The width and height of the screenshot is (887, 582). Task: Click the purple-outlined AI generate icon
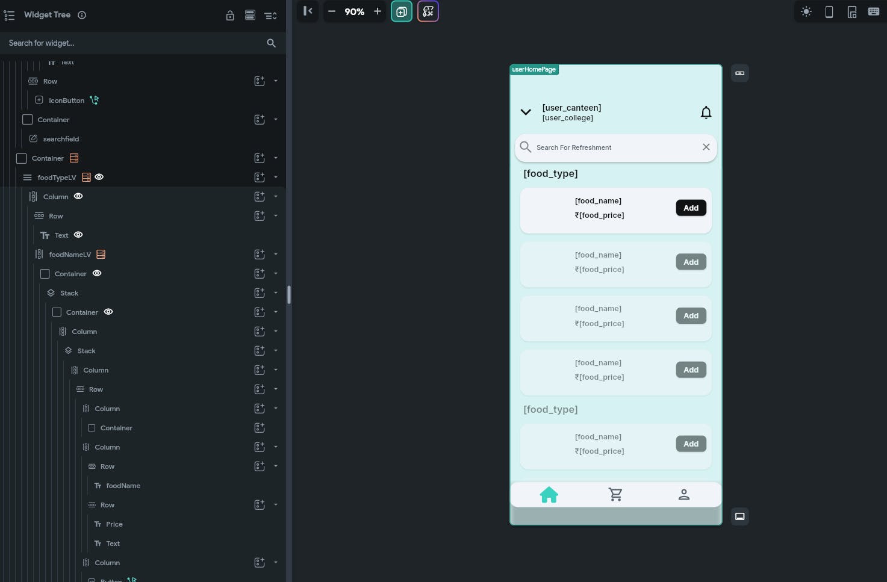pyautogui.click(x=428, y=11)
